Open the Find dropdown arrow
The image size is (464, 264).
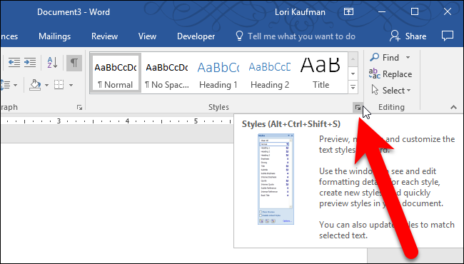[408, 57]
